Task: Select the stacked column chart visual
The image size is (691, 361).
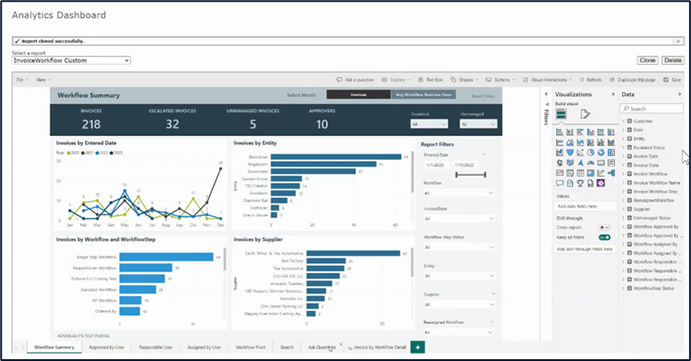Action: (570, 132)
